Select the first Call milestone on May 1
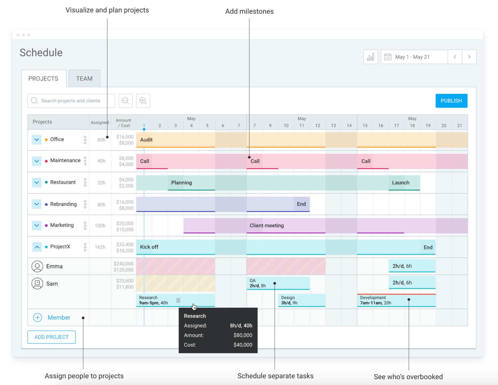 [x=145, y=161]
